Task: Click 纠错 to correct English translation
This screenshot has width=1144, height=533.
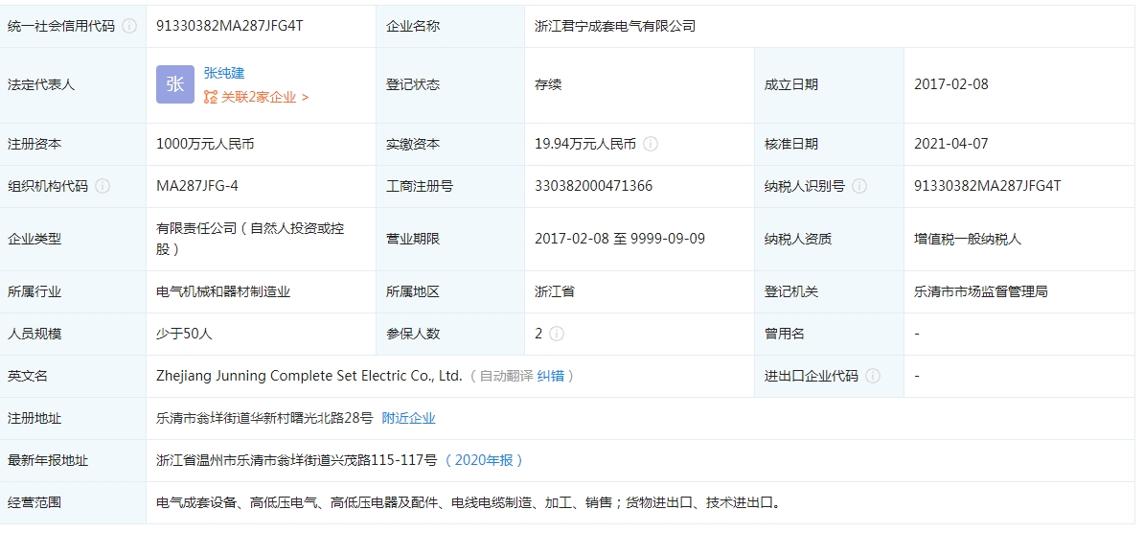Action: pos(550,376)
